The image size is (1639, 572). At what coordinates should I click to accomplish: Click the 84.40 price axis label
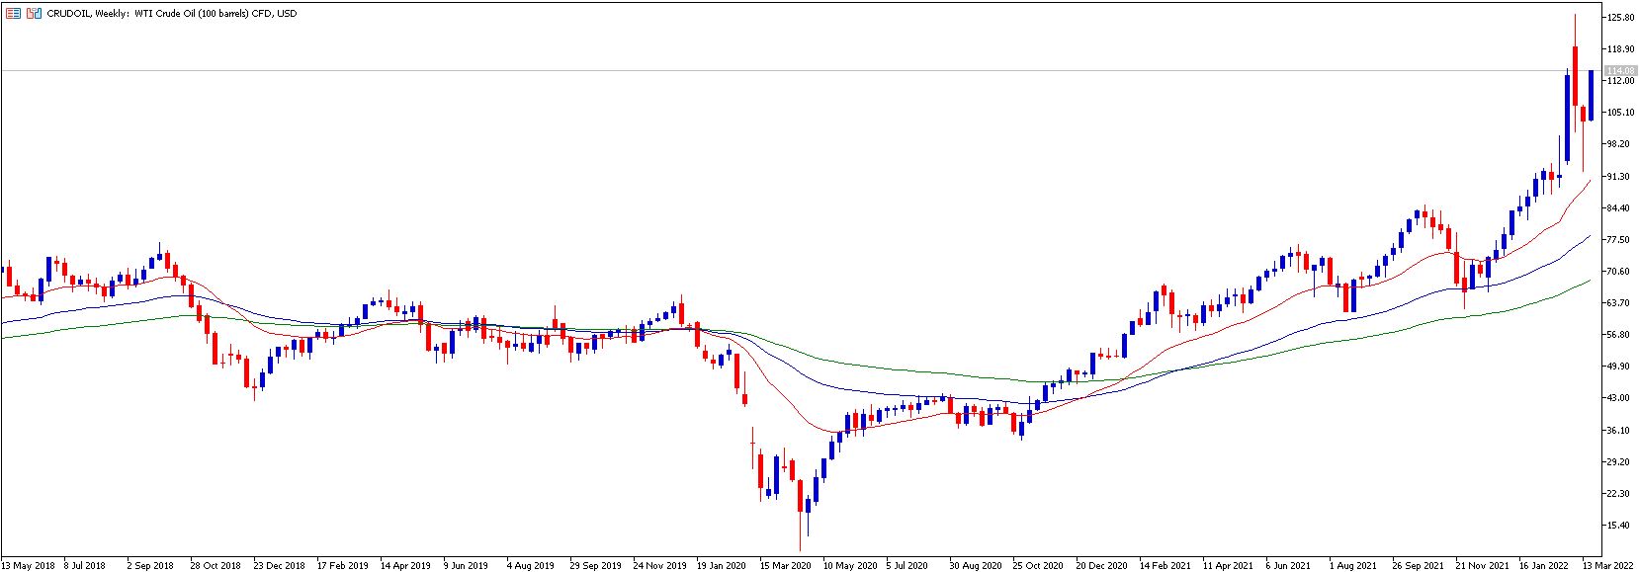click(1619, 208)
